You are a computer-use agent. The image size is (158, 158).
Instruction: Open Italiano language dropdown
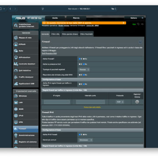[134, 18]
